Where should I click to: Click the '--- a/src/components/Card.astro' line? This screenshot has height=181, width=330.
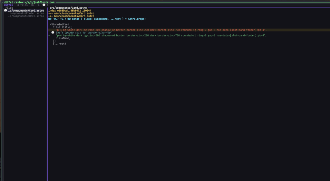coord(71,13)
